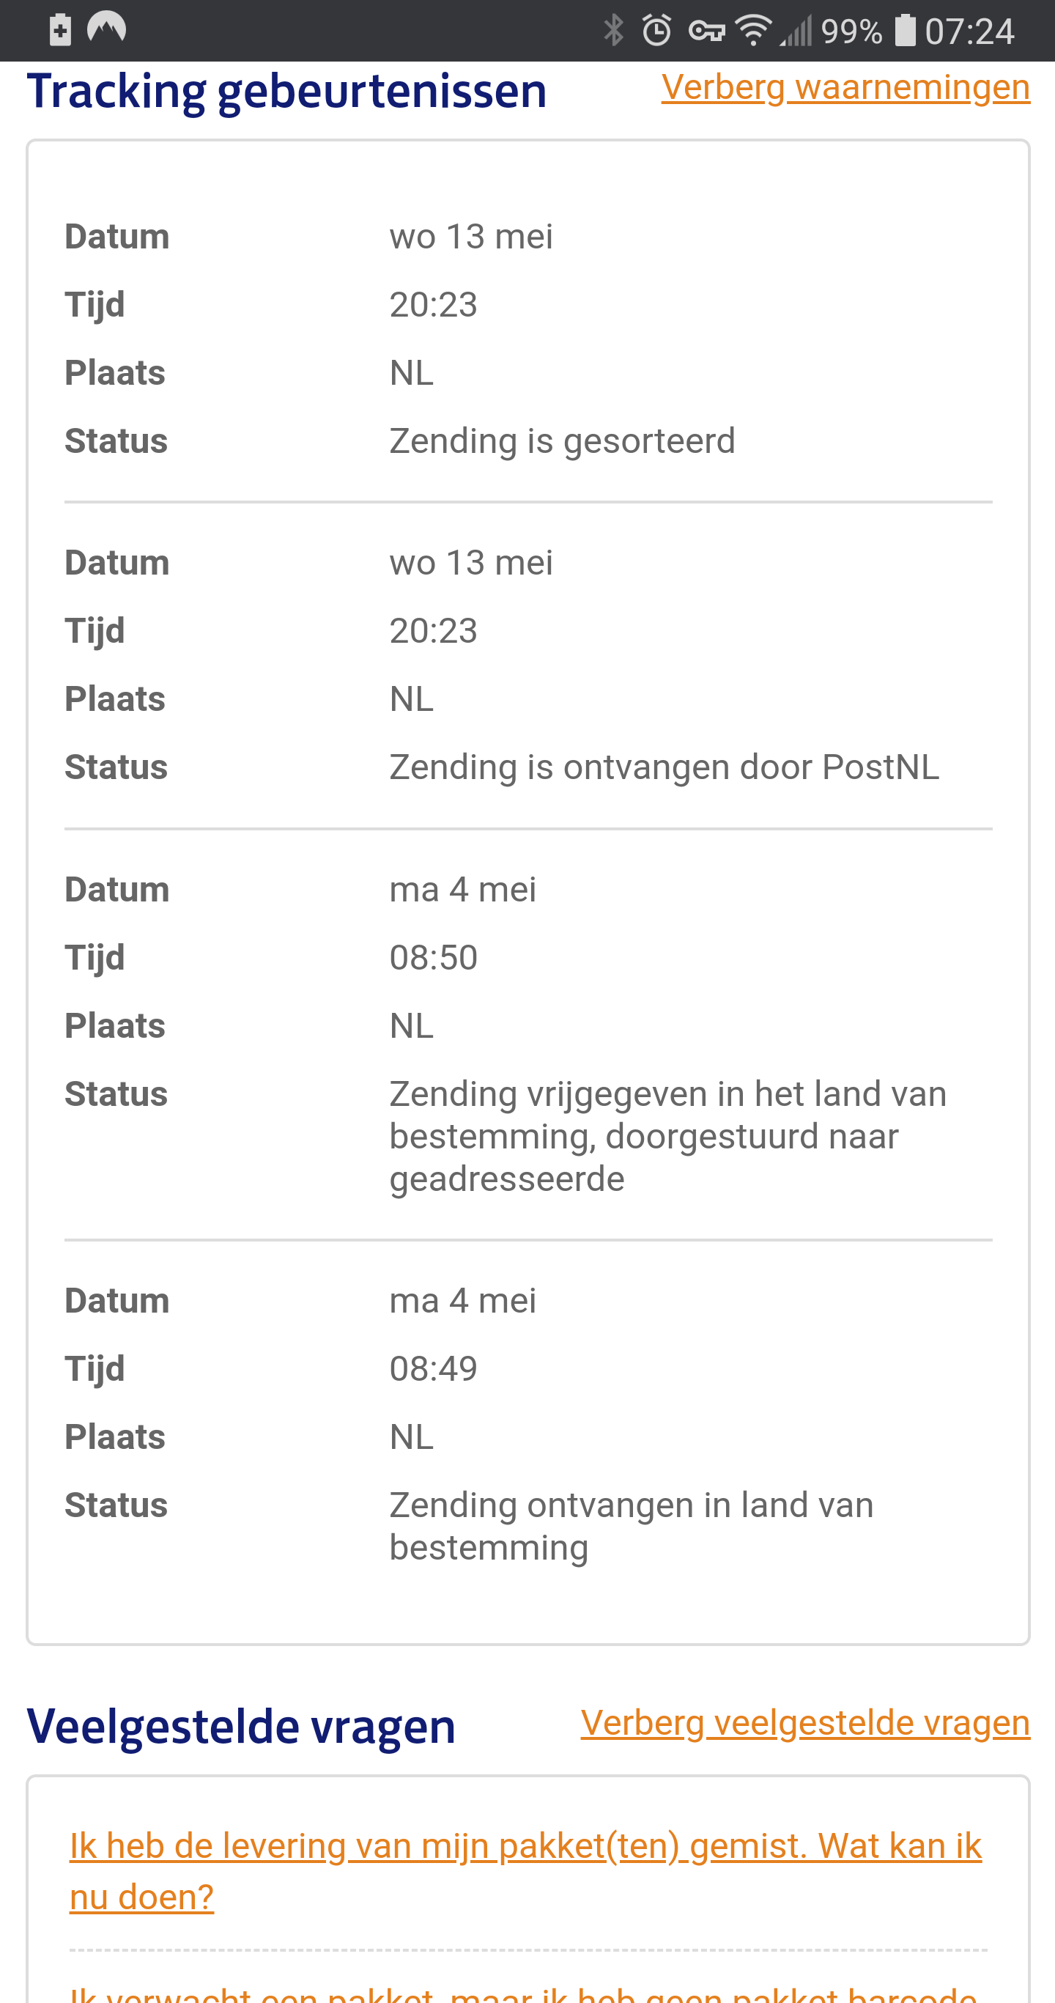
Task: Tap the battery icon showing 99%
Action: pos(905,31)
